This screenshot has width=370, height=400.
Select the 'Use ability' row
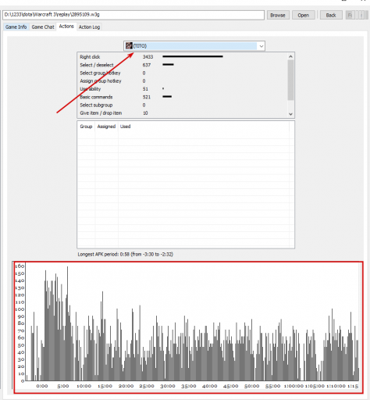(182, 89)
